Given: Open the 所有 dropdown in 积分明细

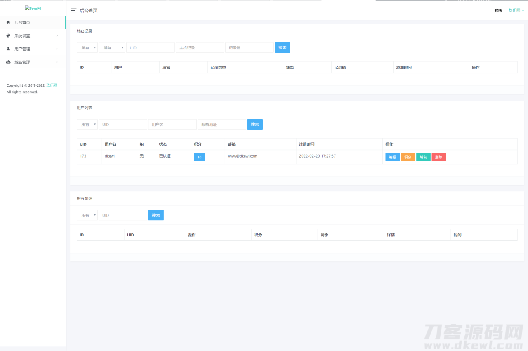Looking at the screenshot, I should pyautogui.click(x=87, y=215).
